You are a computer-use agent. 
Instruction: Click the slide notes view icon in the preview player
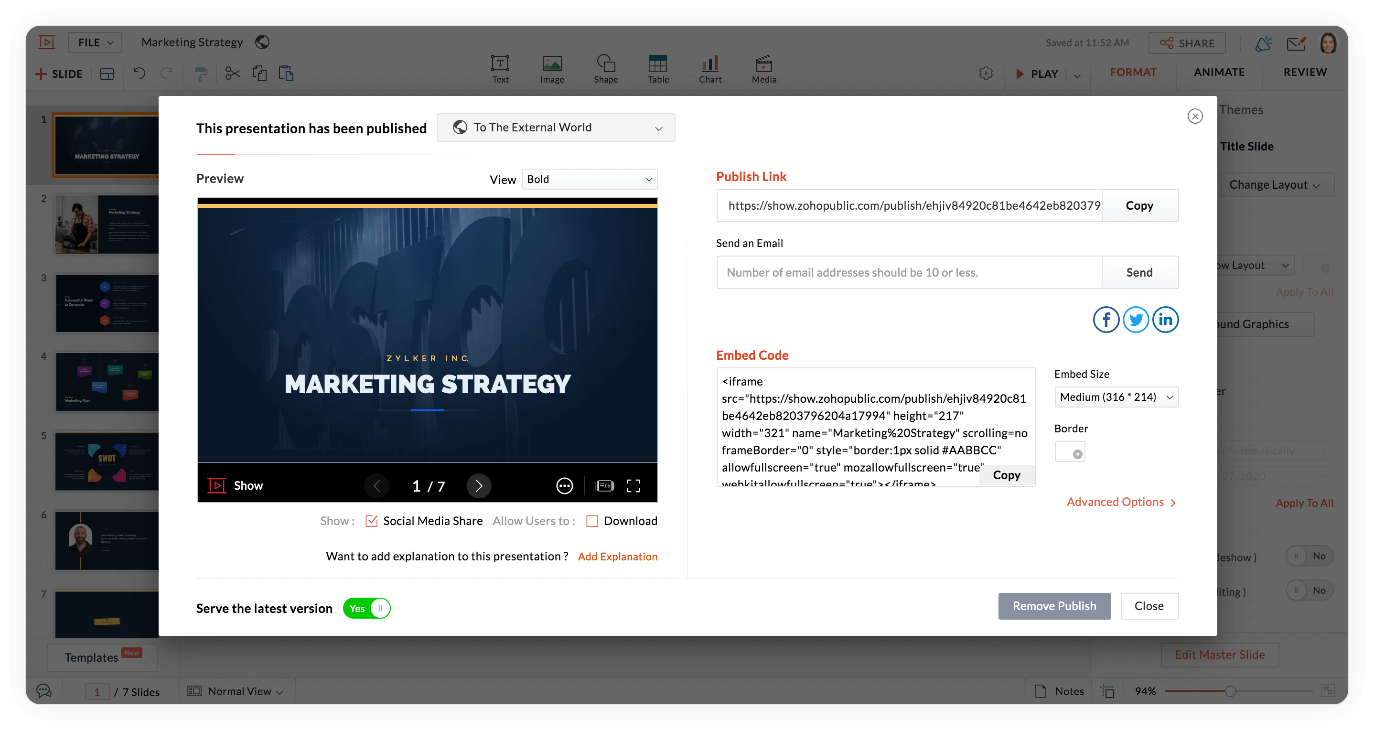click(x=604, y=486)
